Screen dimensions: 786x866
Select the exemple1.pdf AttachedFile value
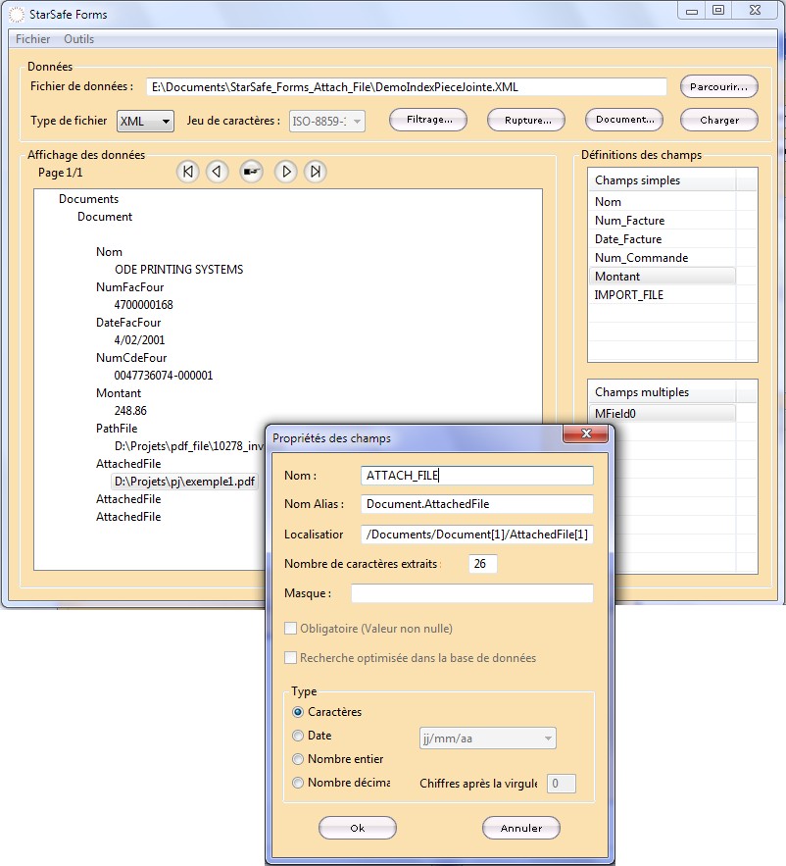(184, 482)
